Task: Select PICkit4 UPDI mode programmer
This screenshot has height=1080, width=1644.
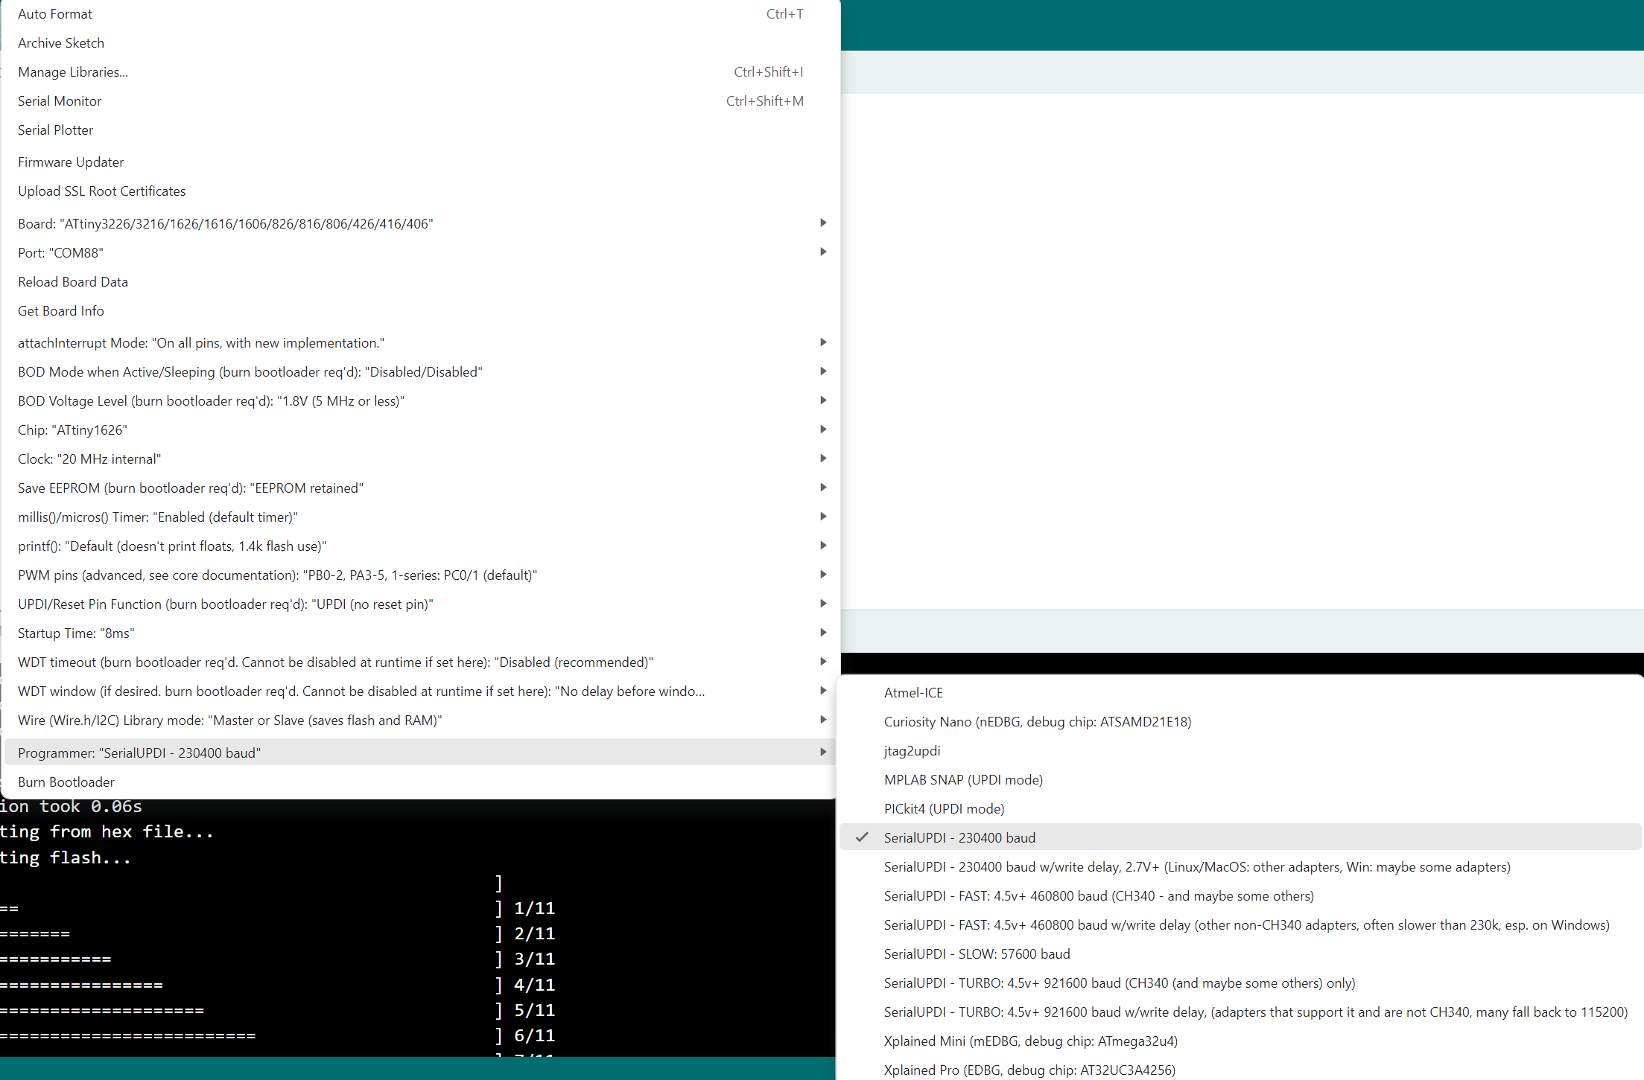Action: (944, 808)
